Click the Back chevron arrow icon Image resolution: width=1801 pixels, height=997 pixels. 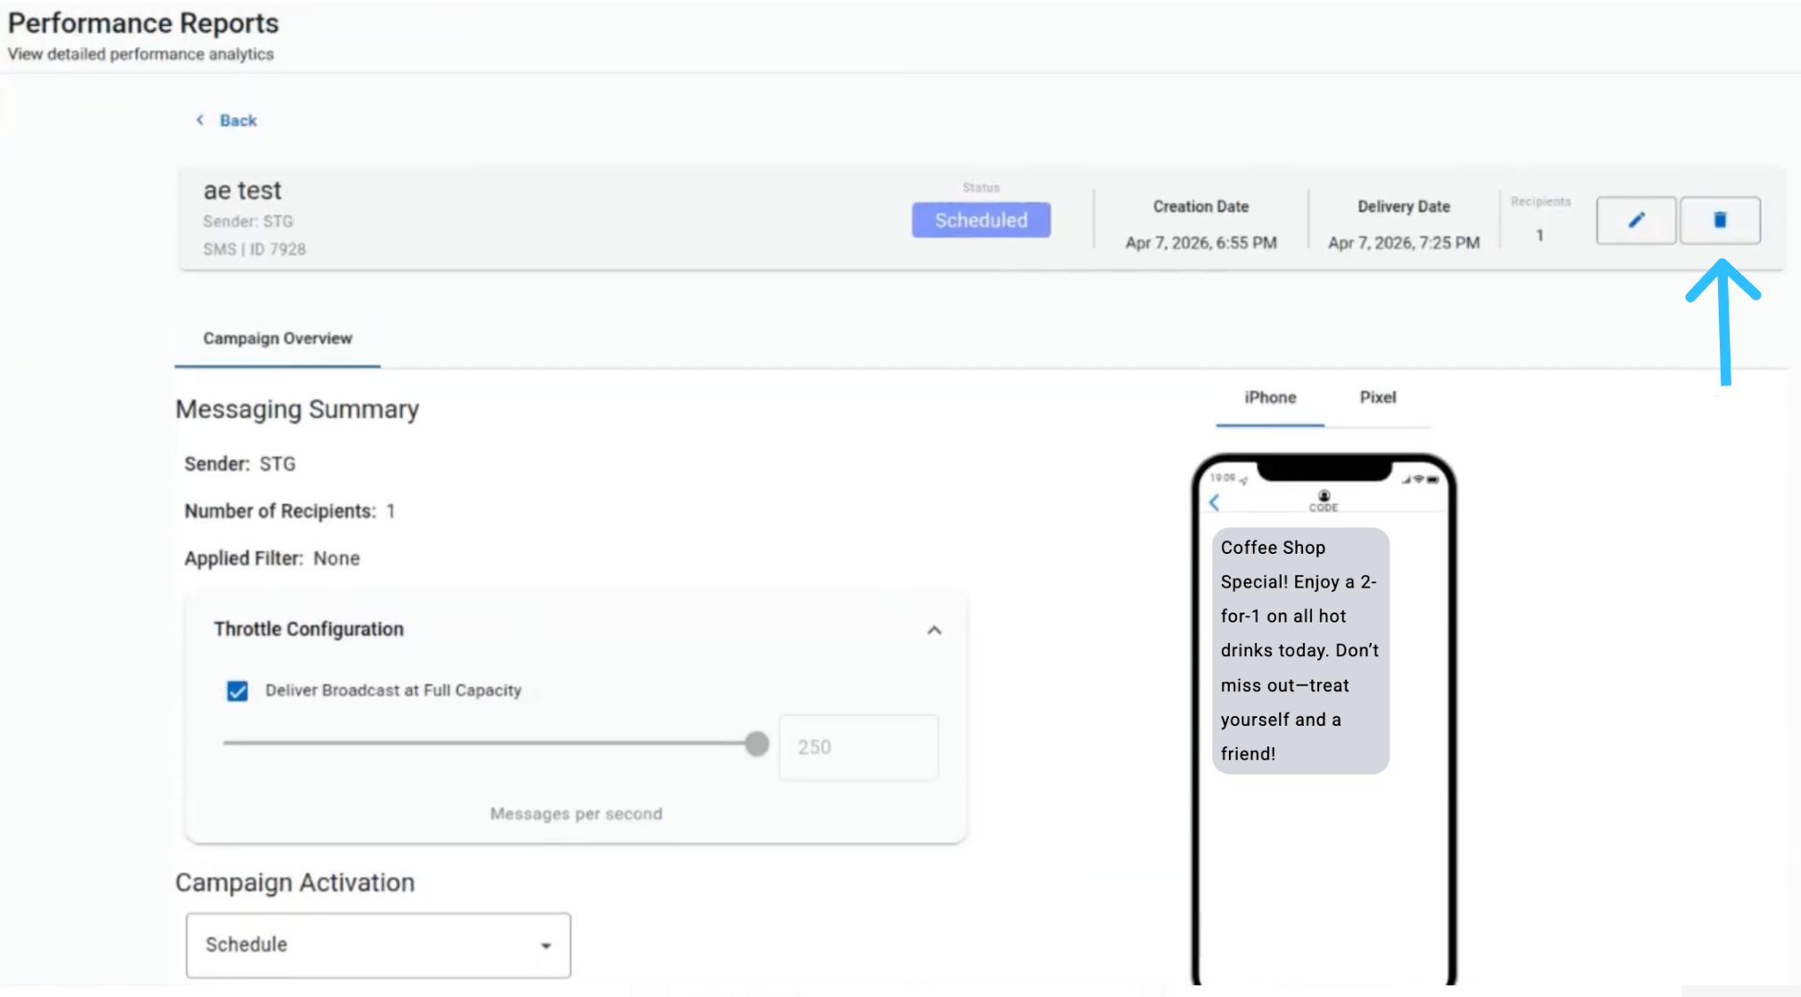[200, 119]
